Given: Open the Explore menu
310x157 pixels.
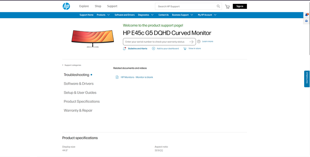Looking at the screenshot, I should [x=84, y=6].
